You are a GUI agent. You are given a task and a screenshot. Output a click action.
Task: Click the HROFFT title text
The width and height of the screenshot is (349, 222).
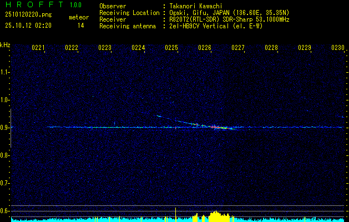coord(34,4)
